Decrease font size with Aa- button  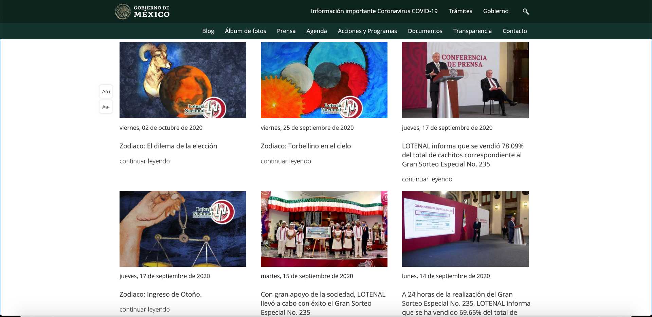coord(106,107)
